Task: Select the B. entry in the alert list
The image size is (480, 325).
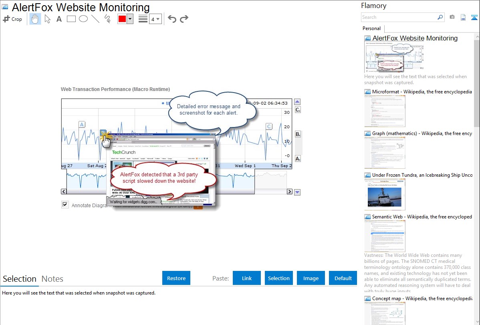Action: pyautogui.click(x=298, y=134)
